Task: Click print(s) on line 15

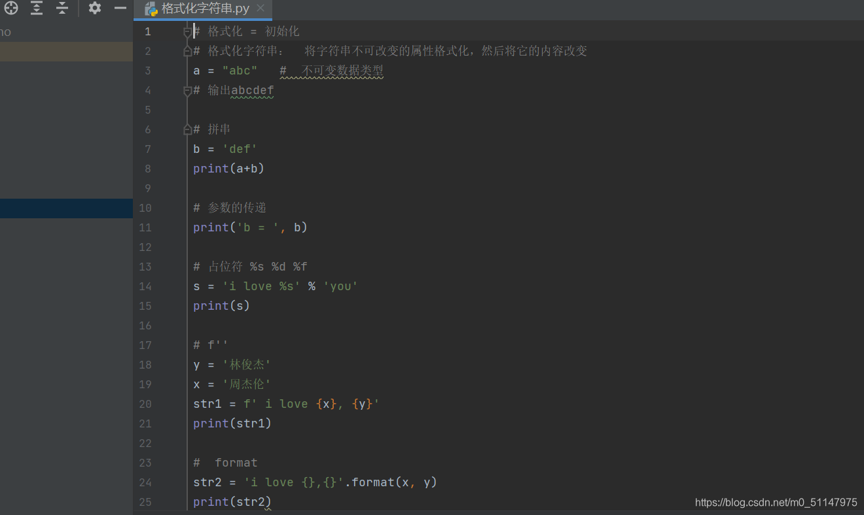Action: [x=221, y=306]
